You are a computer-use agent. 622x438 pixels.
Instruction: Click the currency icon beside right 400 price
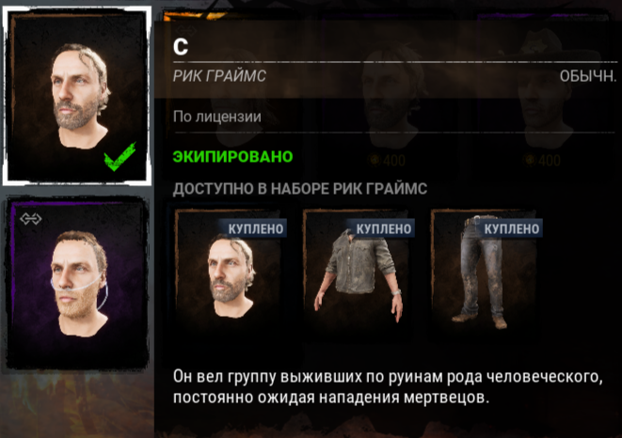click(530, 160)
